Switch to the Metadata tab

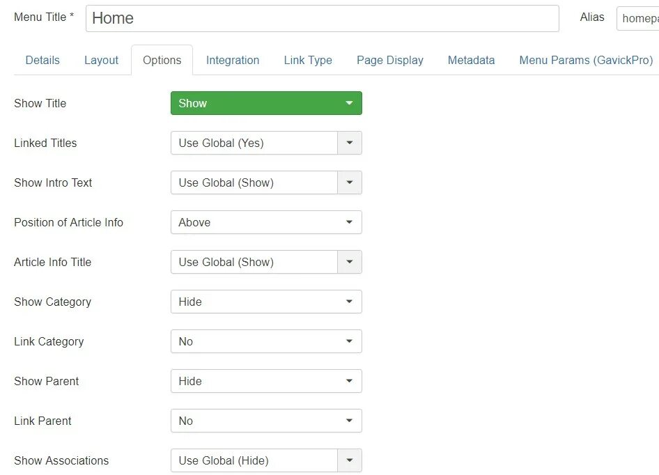coord(471,60)
